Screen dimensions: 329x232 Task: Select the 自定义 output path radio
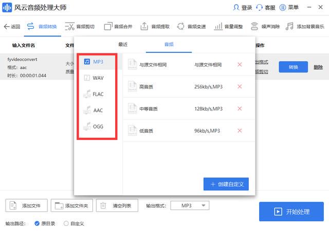[x=66, y=223]
